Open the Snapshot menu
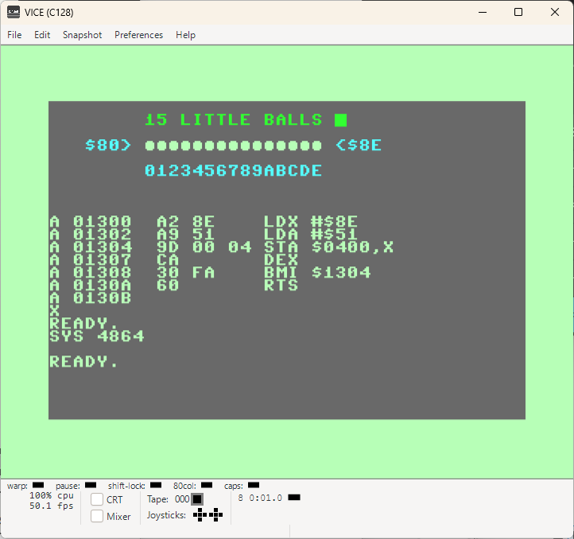The height and width of the screenshot is (539, 574). 83,35
